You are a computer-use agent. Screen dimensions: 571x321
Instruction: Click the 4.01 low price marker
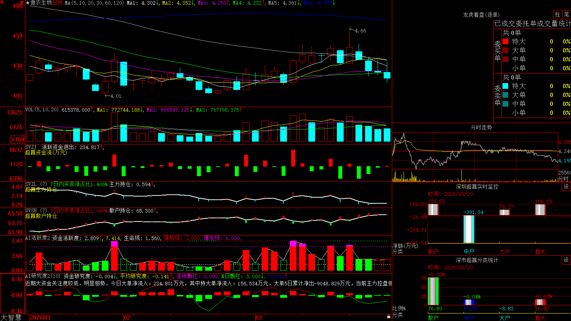point(116,96)
